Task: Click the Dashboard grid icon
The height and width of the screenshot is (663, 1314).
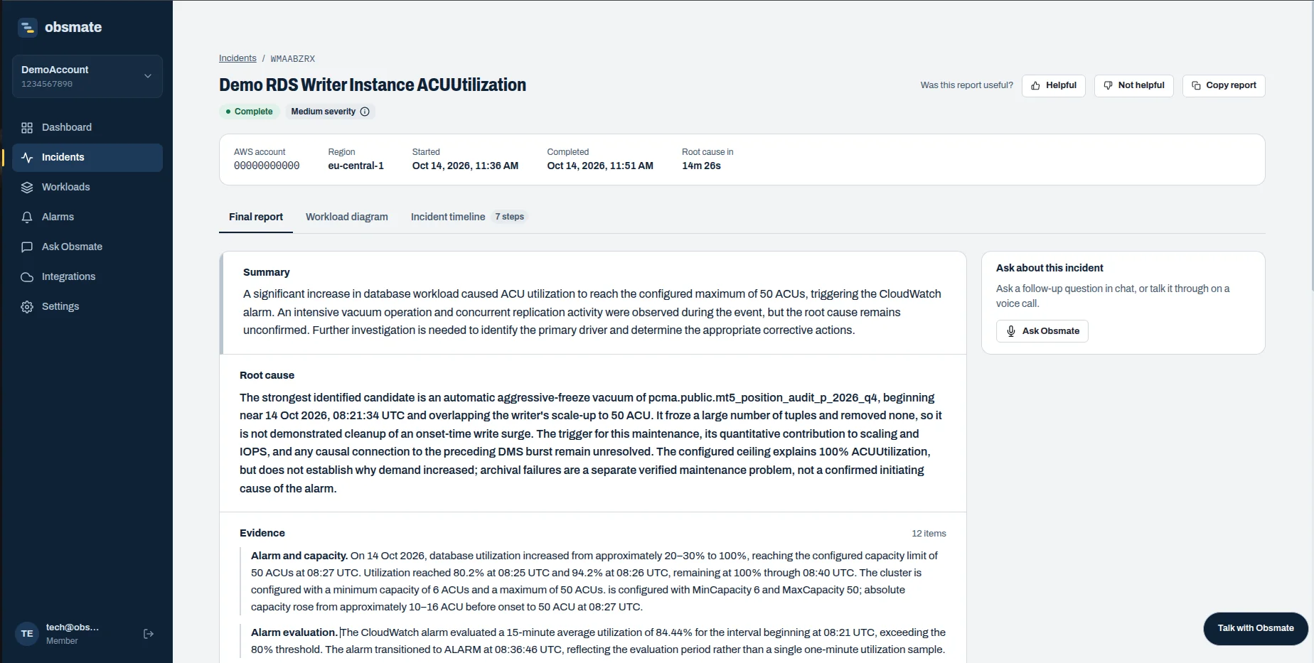Action: (27, 128)
